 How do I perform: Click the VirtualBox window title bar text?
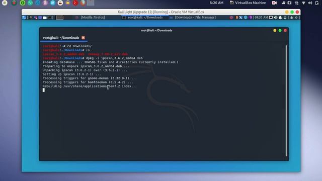tap(161, 12)
